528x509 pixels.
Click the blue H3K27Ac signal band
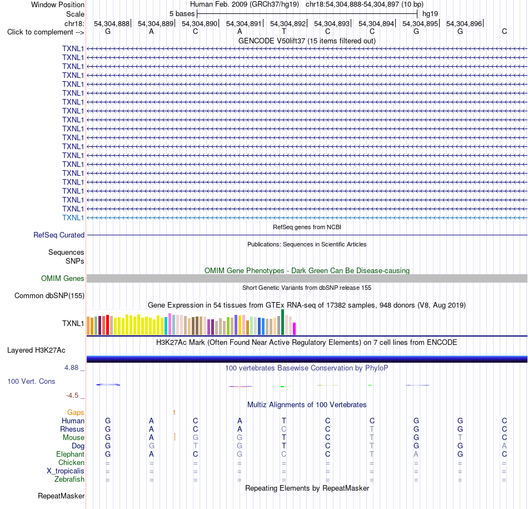point(307,359)
